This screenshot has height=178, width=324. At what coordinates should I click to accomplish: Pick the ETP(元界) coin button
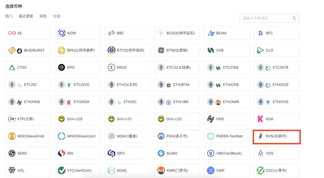(28, 119)
